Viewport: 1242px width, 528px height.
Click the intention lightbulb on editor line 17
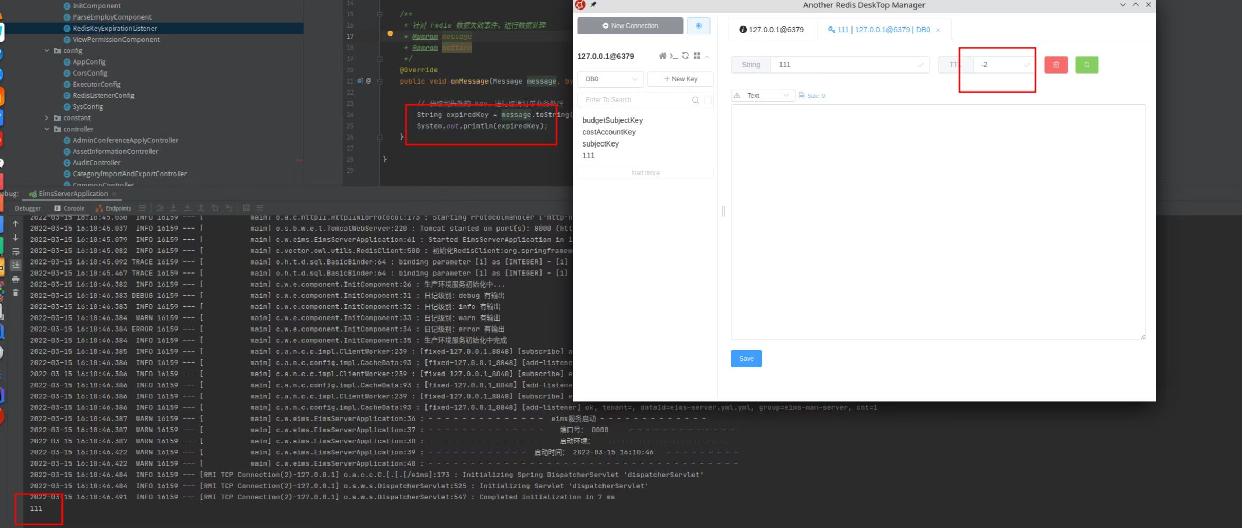coord(390,34)
